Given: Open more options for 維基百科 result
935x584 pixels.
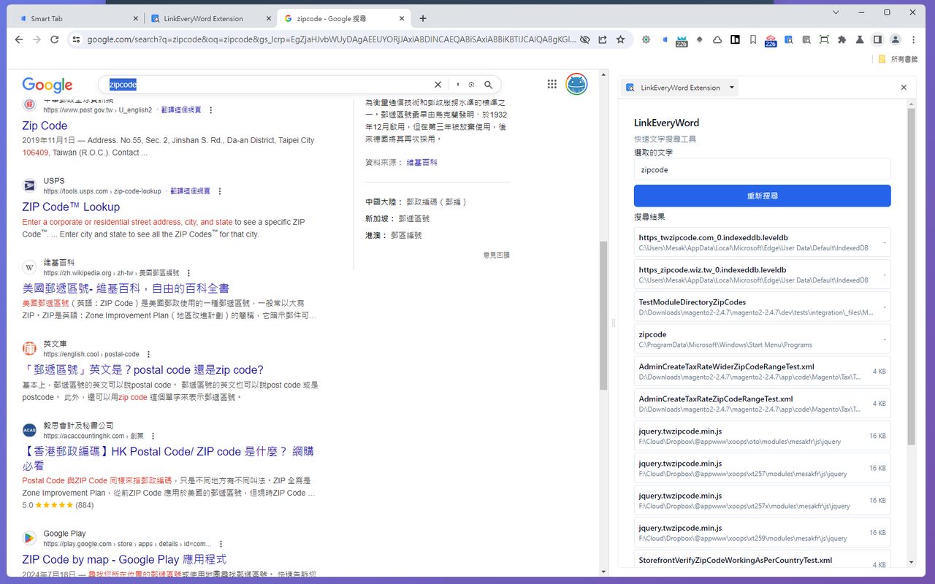Looking at the screenshot, I should (188, 273).
